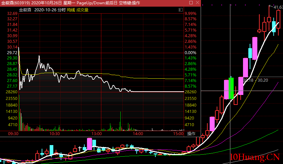
Task: Click the 13:00 marker on the time axis
Action: point(96,134)
